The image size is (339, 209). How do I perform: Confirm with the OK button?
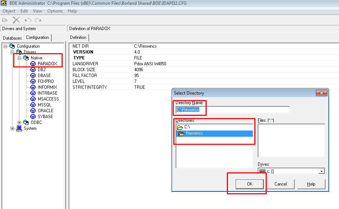pos(250,184)
